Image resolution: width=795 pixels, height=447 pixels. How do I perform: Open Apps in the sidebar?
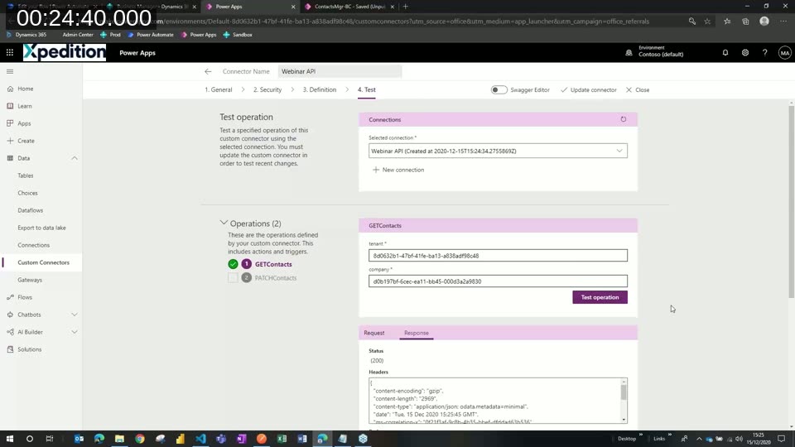pyautogui.click(x=24, y=123)
